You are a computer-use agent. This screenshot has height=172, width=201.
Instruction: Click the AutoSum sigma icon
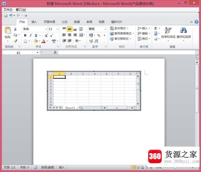point(156,28)
